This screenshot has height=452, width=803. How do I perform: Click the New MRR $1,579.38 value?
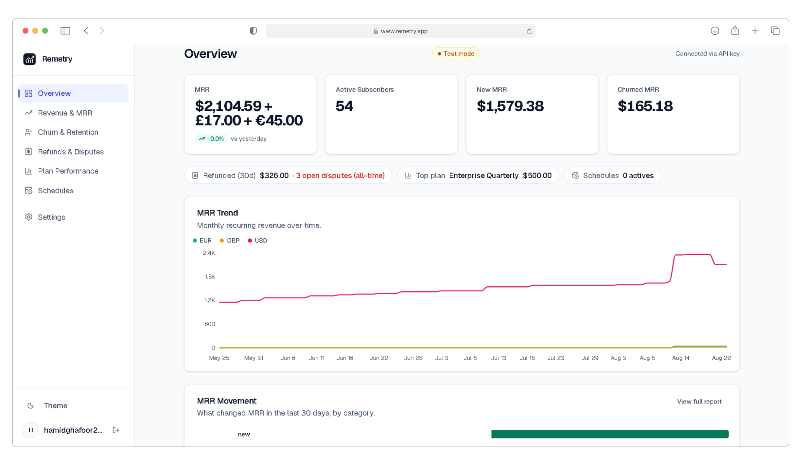tap(510, 106)
